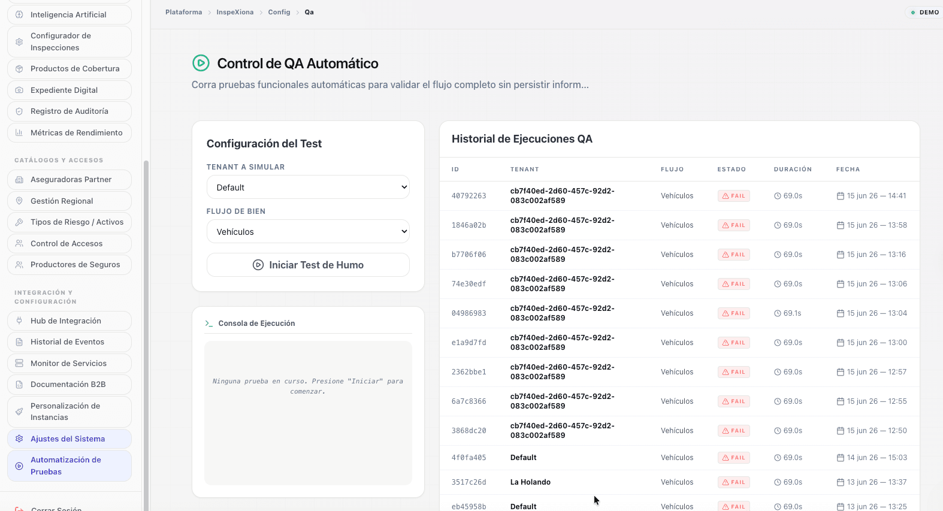Click the Historial de Ejecuciones QA heading
This screenshot has height=511, width=943.
point(522,139)
